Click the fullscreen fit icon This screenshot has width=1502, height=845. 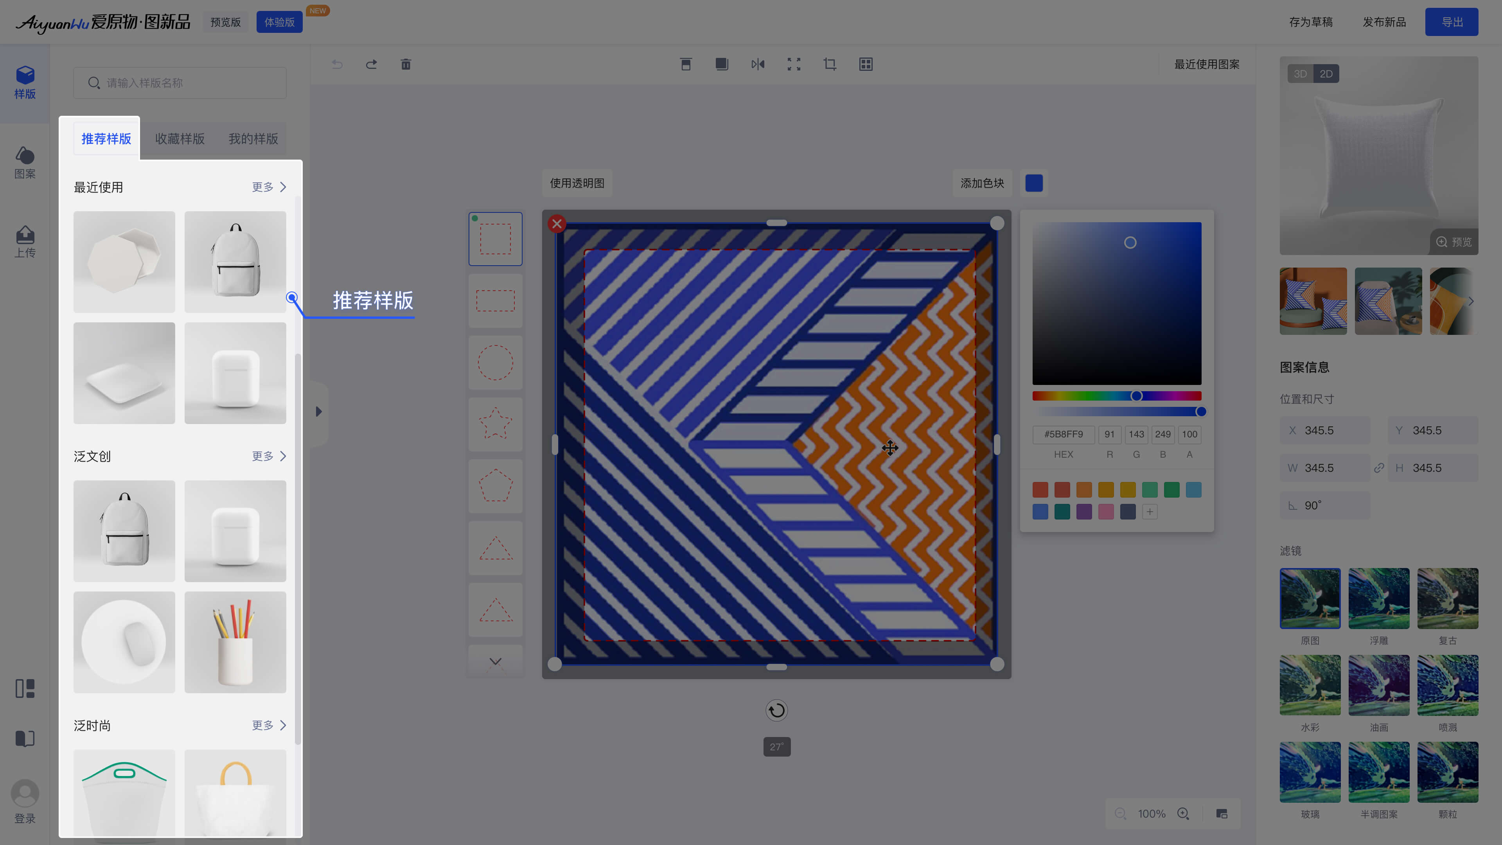(x=794, y=64)
